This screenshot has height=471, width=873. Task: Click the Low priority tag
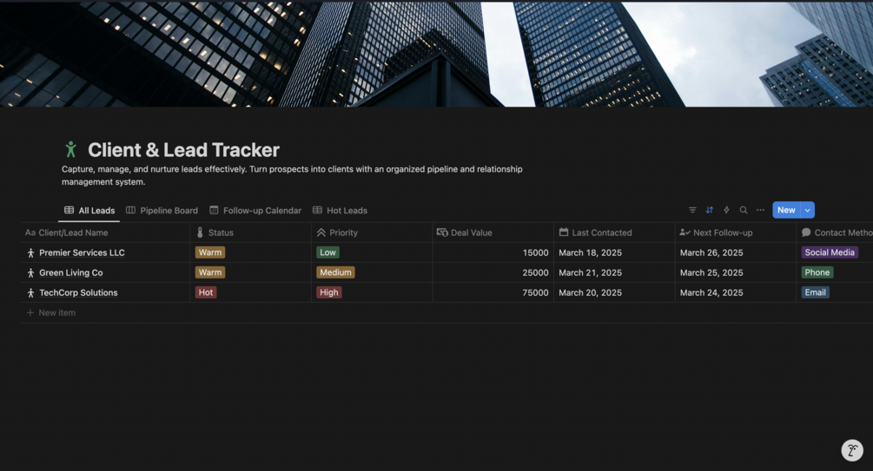[x=328, y=252]
